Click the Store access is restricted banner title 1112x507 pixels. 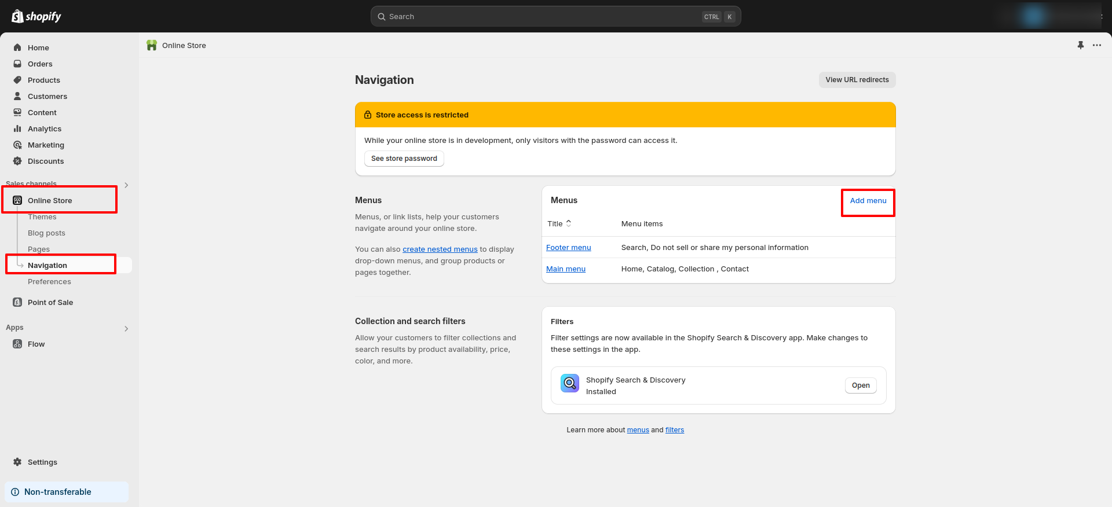(422, 115)
